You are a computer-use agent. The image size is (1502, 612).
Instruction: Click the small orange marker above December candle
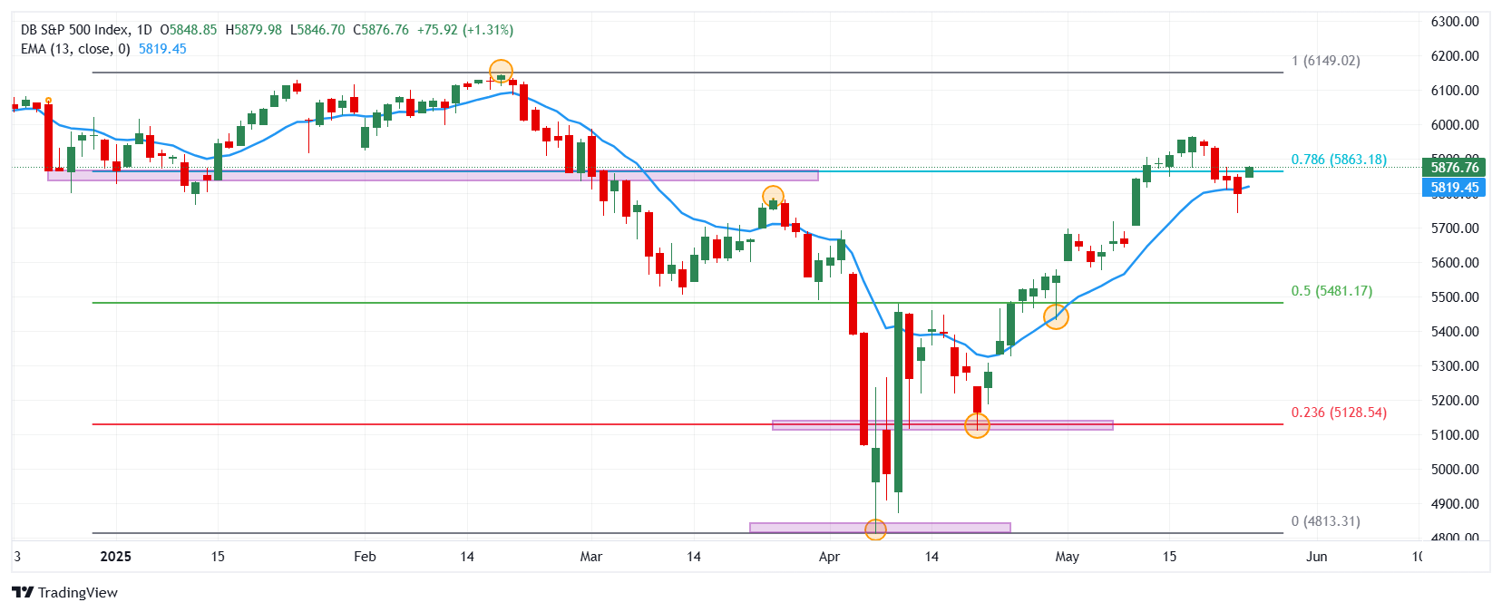pyautogui.click(x=48, y=100)
